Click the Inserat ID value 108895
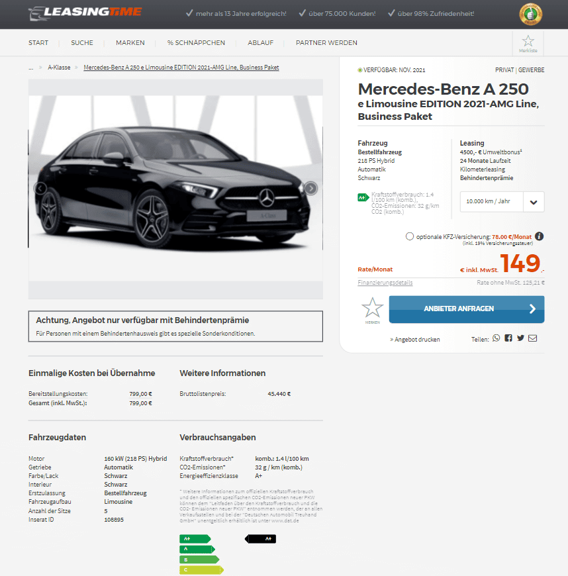Image resolution: width=568 pixels, height=576 pixels. [114, 520]
